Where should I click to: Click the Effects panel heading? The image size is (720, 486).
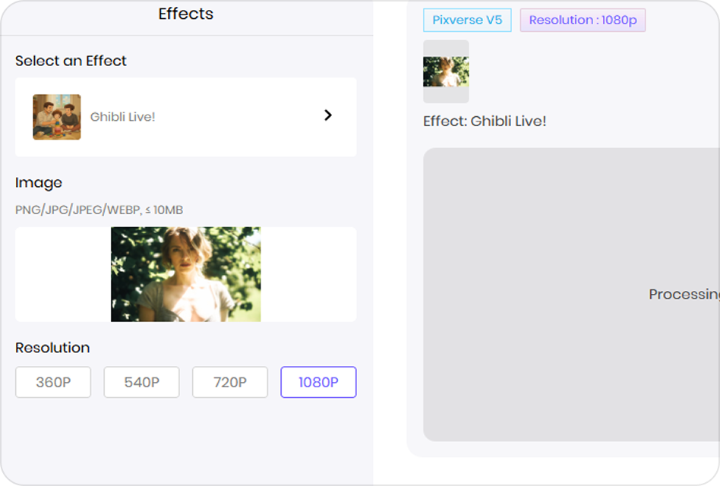[185, 14]
